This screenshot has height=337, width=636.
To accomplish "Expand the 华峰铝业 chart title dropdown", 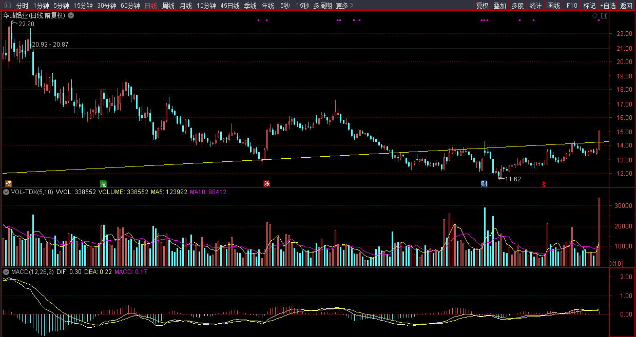I will [x=71, y=15].
